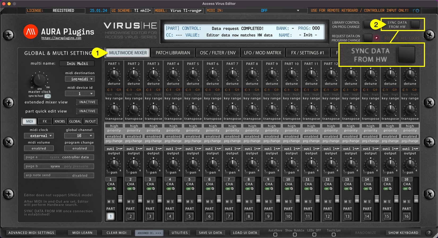Solo part 4 using its S button
The width and height of the screenshot is (438, 238).
172,202
